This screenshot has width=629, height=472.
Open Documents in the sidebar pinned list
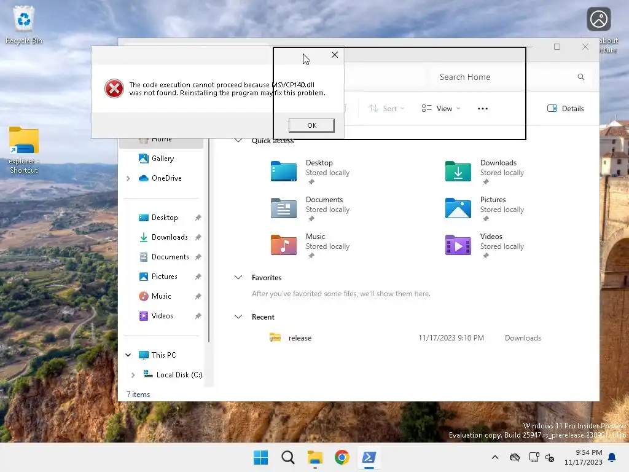[170, 257]
